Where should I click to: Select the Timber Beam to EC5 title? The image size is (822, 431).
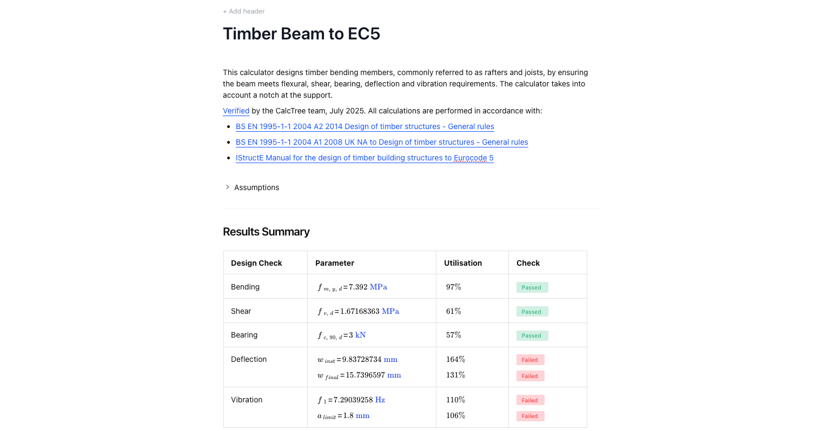[301, 33]
